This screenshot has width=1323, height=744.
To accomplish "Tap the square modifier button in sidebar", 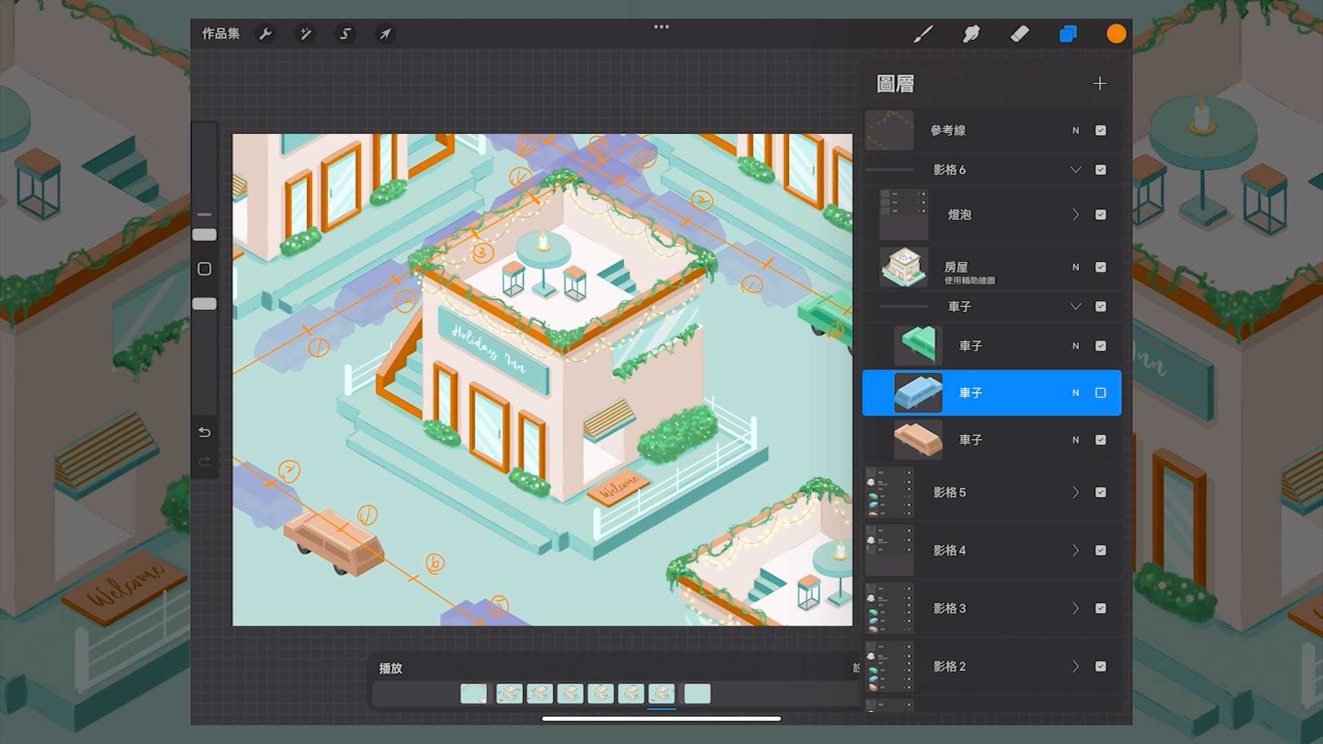I will (204, 269).
